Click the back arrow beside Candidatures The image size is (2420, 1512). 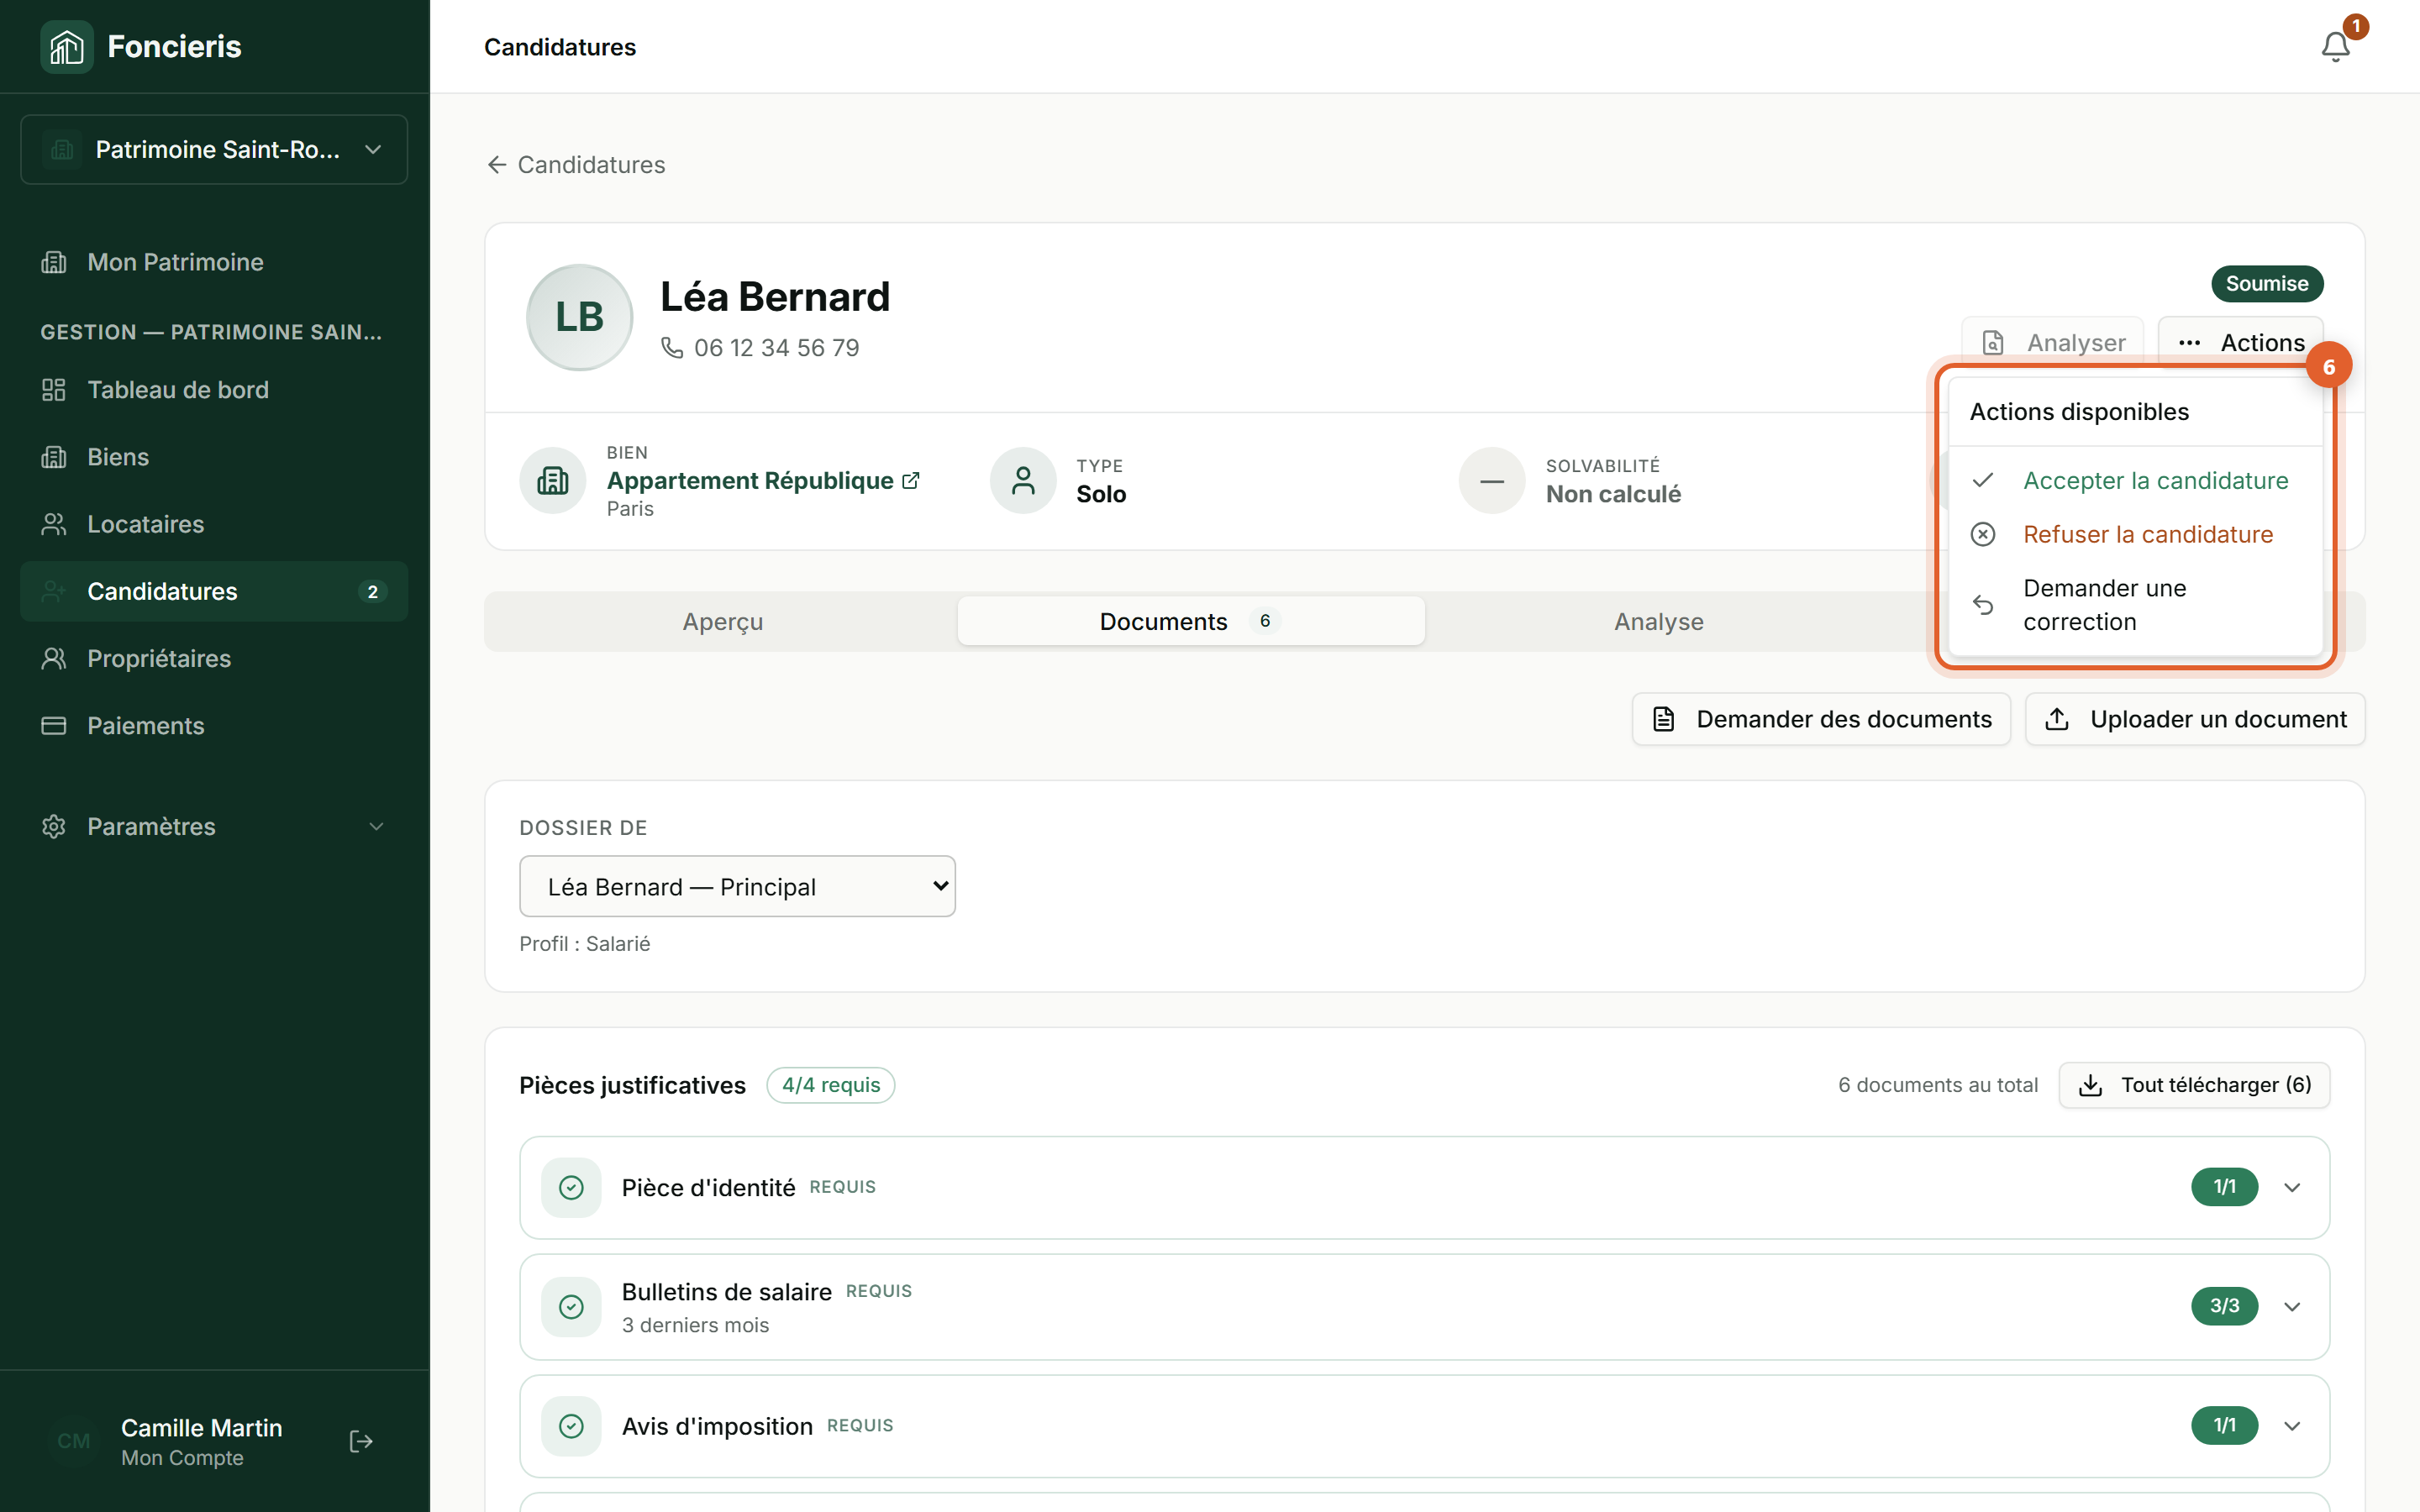[x=496, y=164]
